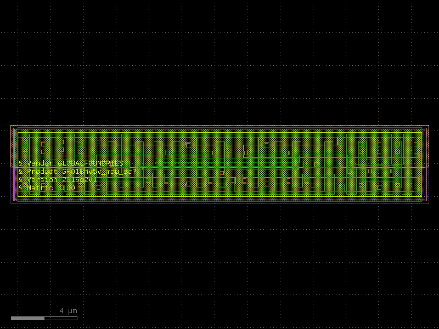Select the '& Metric 1.00' text label
Image resolution: width=439 pixels, height=329 pixels.
pos(47,188)
